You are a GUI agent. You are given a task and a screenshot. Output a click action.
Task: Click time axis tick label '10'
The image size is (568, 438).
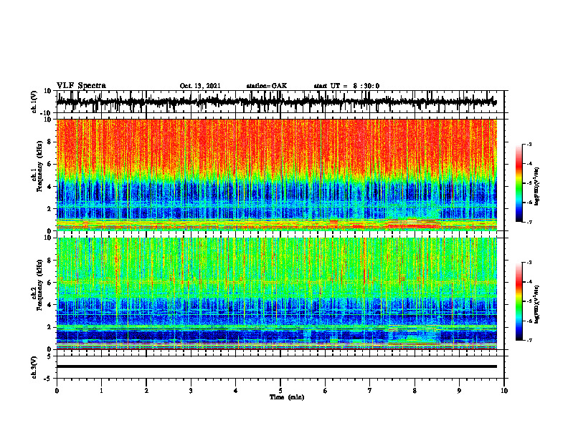(x=504, y=391)
